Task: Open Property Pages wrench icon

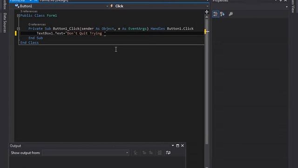Action: pyautogui.click(x=231, y=14)
